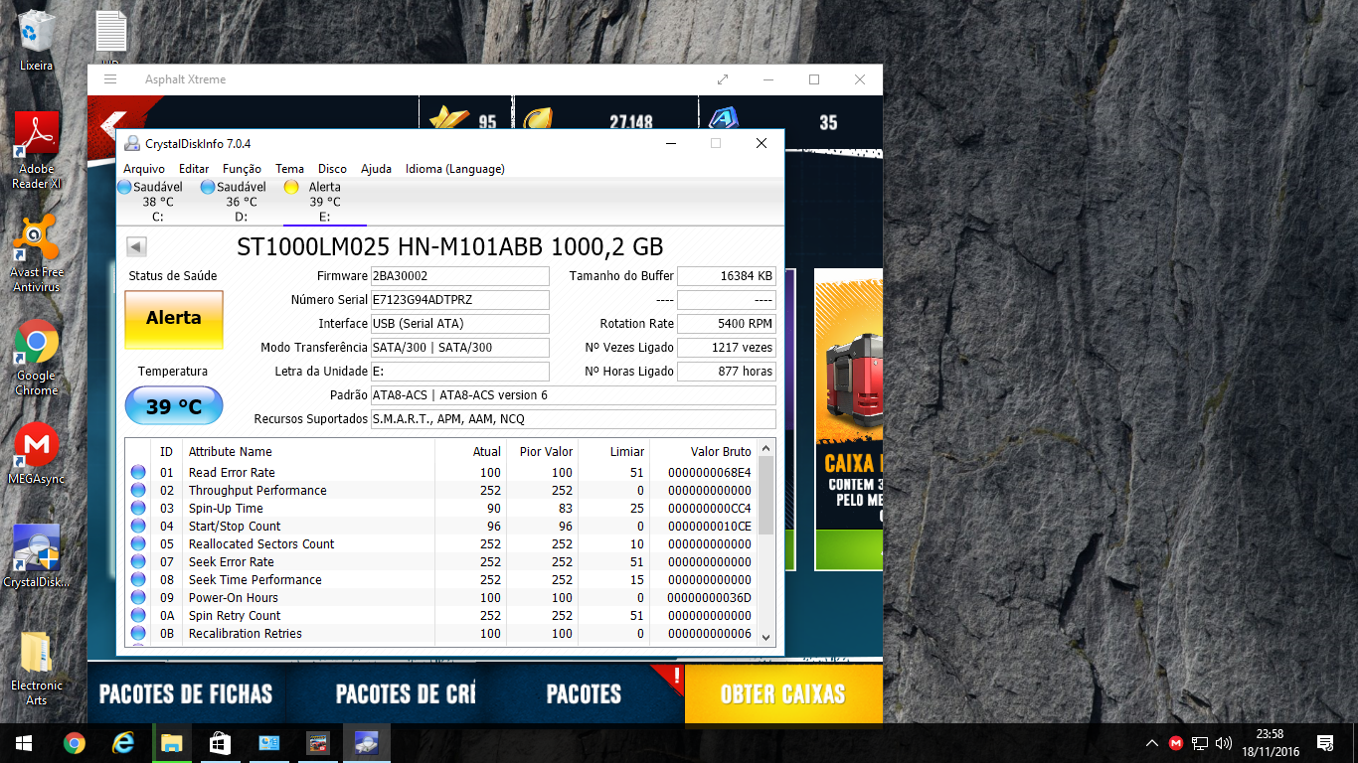Click Chrome icon in the taskbar
This screenshot has width=1358, height=763.
click(x=75, y=743)
